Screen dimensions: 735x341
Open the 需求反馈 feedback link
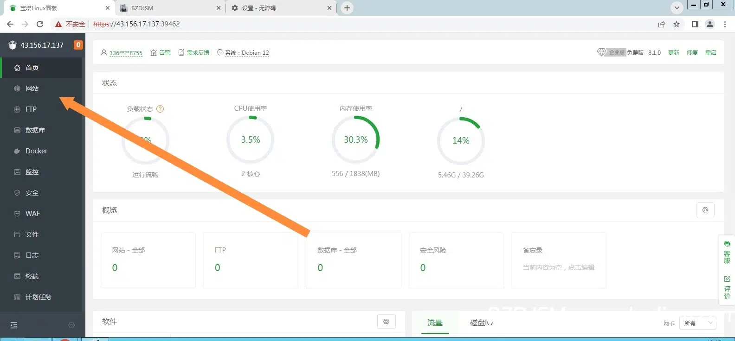tap(194, 53)
